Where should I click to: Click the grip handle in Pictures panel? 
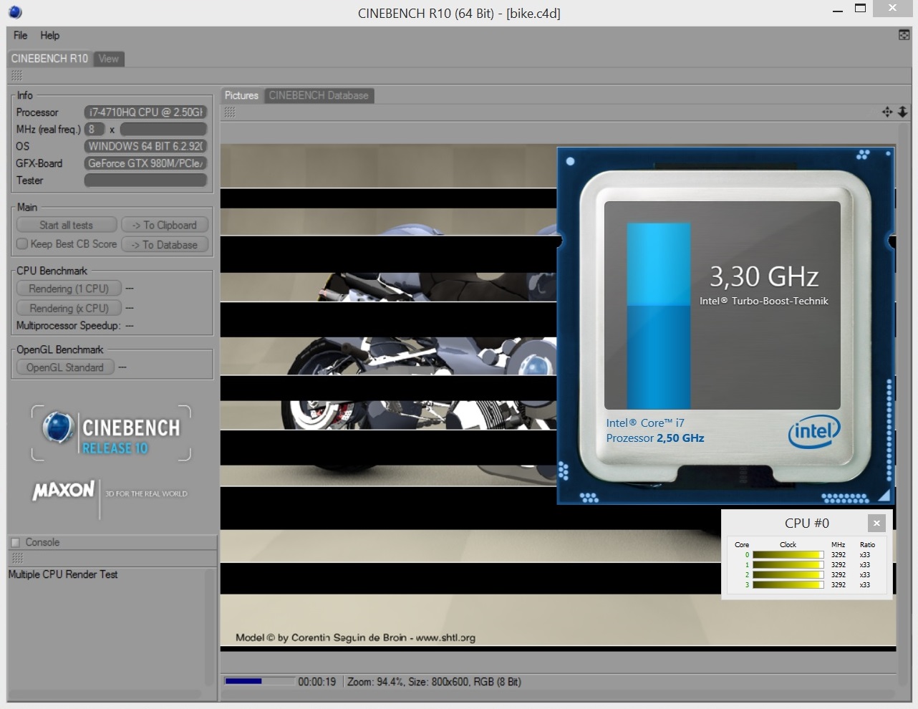230,112
